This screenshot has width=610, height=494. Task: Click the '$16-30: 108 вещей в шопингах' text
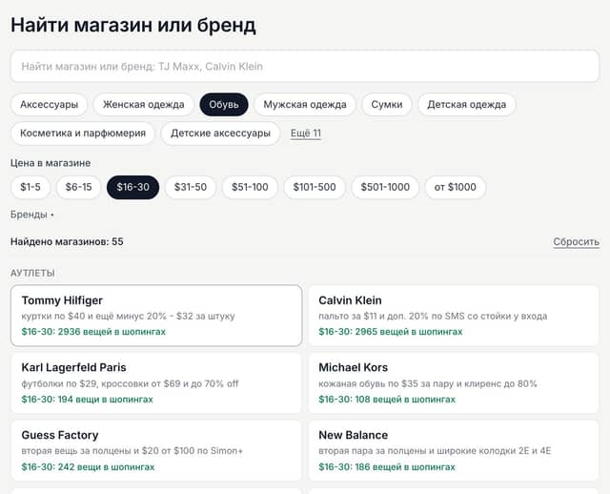387,400
